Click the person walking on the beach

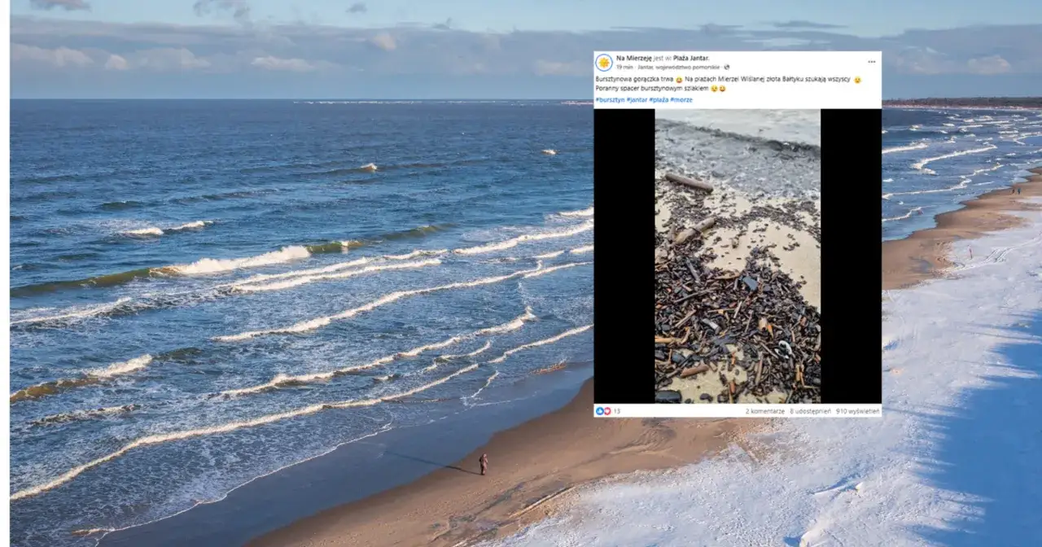(x=483, y=464)
